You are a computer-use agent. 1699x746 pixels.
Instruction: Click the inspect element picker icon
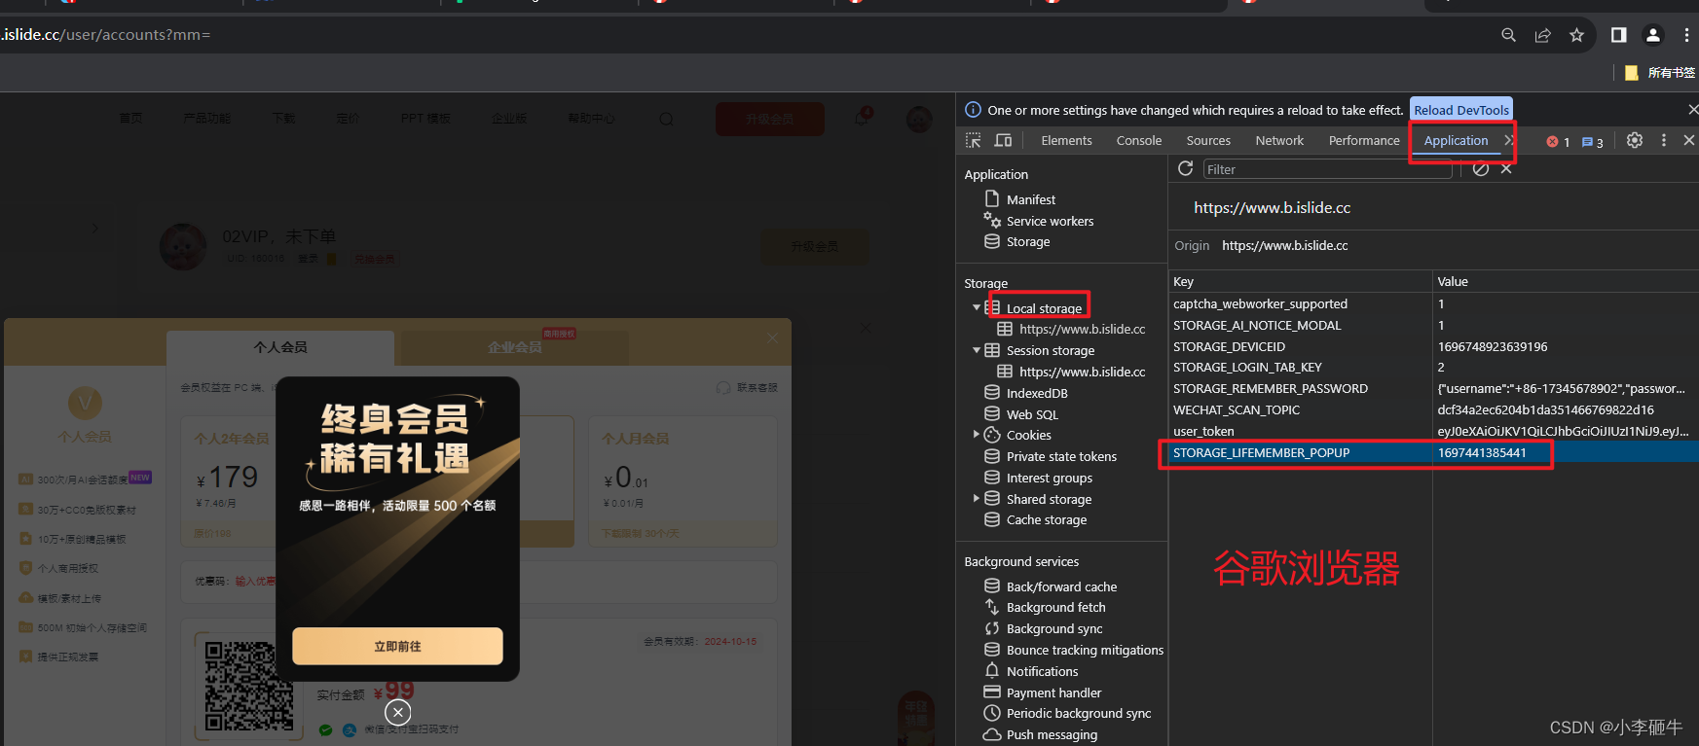(973, 141)
